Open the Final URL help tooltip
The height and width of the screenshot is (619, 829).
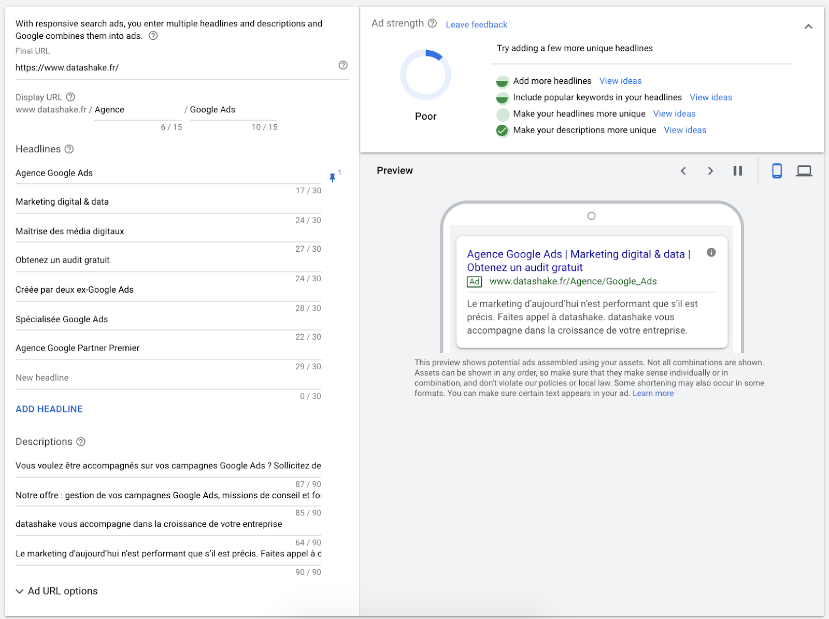(342, 65)
